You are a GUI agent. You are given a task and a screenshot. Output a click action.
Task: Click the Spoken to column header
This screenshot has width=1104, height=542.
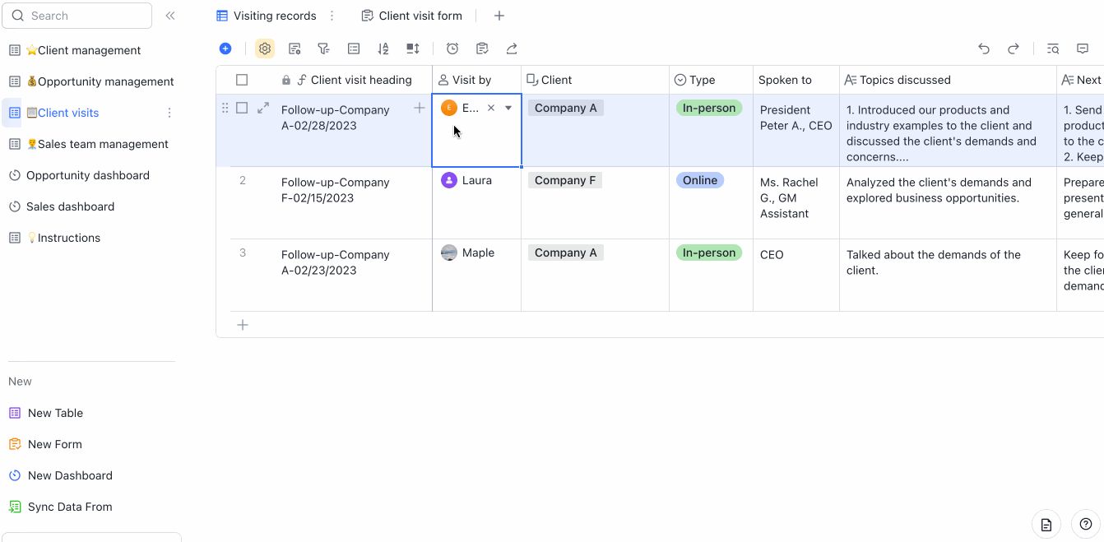[x=796, y=80]
